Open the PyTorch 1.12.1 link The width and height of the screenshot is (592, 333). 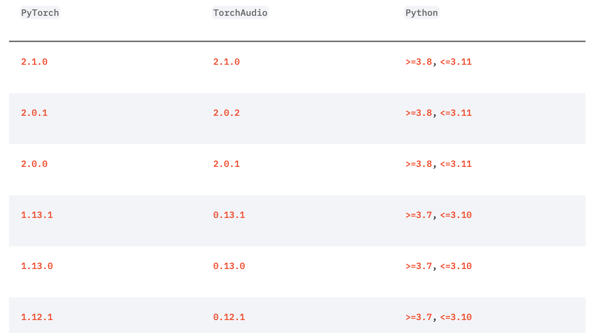click(x=37, y=317)
